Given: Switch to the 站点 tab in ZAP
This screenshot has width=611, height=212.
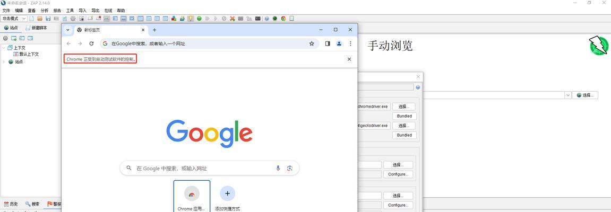Looking at the screenshot, I should click(11, 28).
